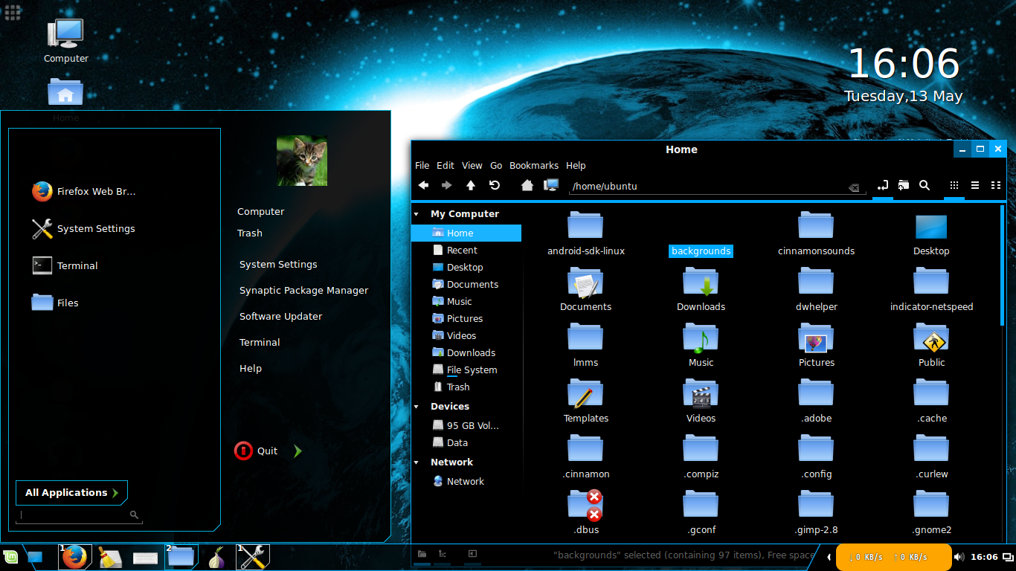Go up to the parent folder

(471, 186)
